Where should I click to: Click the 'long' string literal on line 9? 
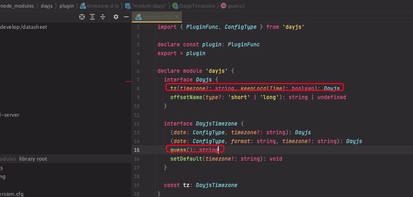tap(269, 98)
